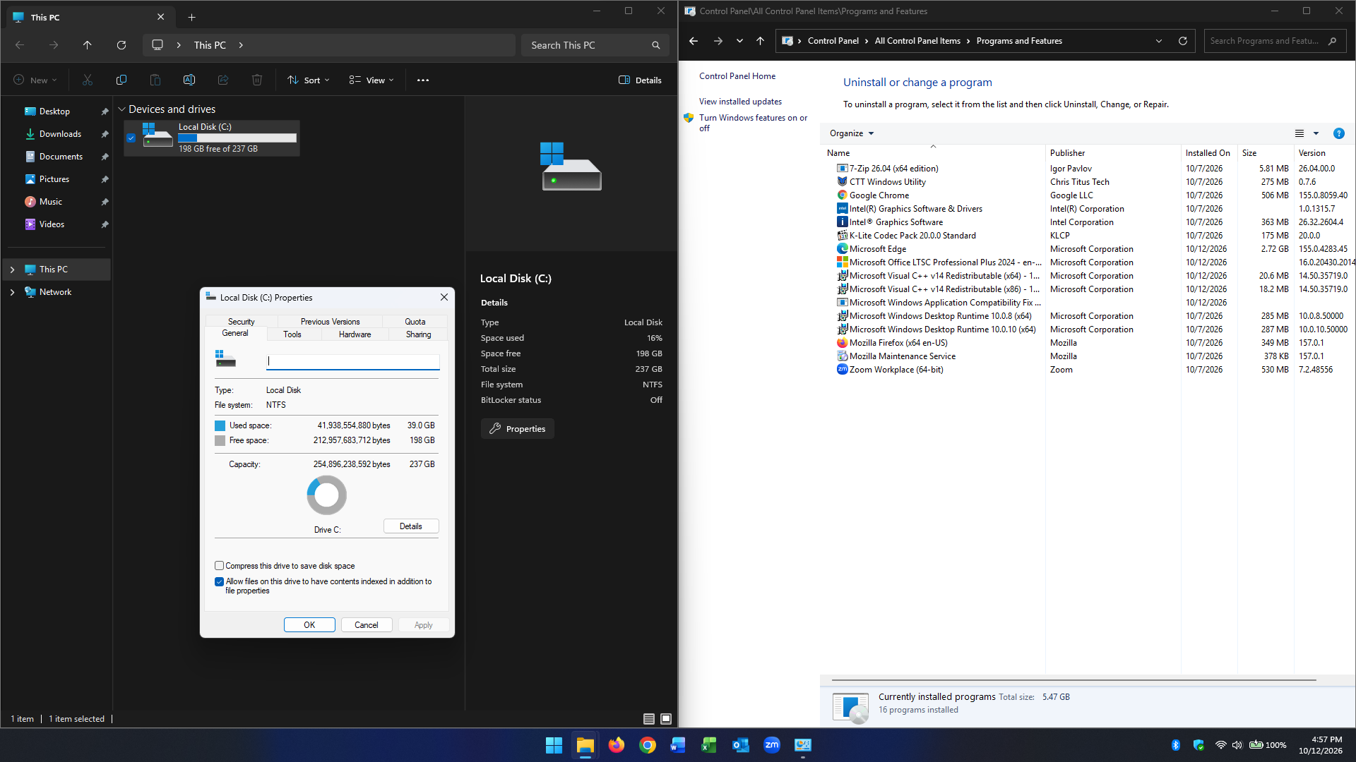Open the Sharing tab in Properties dialog
Image resolution: width=1356 pixels, height=762 pixels.
(419, 334)
